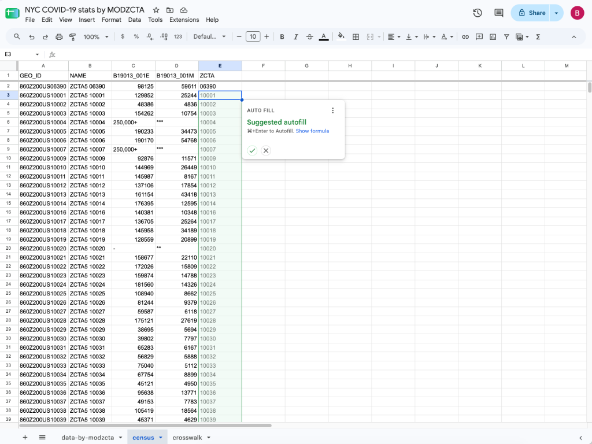Screen dimensions: 592x444
Task: Open the Insert menu
Action: point(87,20)
